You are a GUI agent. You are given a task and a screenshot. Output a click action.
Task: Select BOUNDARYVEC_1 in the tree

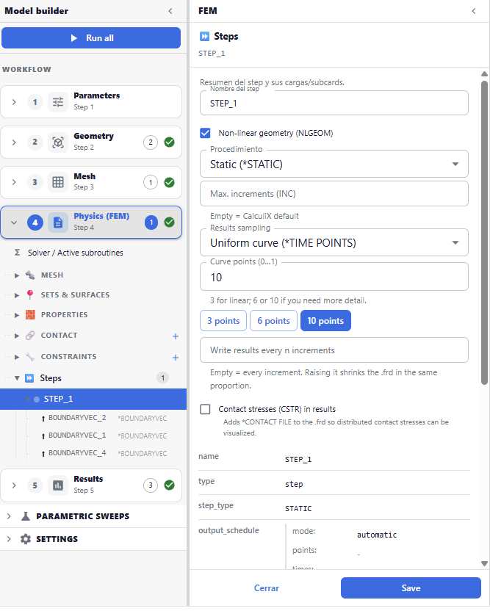pos(77,435)
